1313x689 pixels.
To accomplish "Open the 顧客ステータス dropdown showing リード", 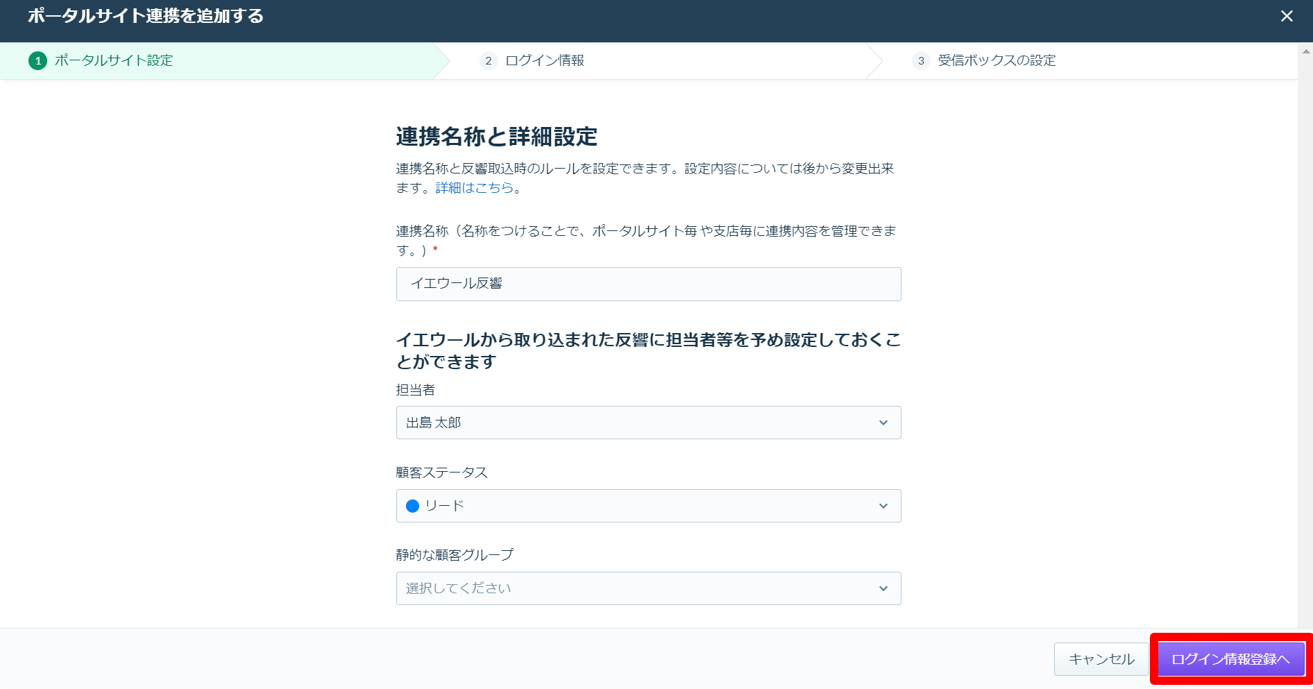I will pos(648,506).
